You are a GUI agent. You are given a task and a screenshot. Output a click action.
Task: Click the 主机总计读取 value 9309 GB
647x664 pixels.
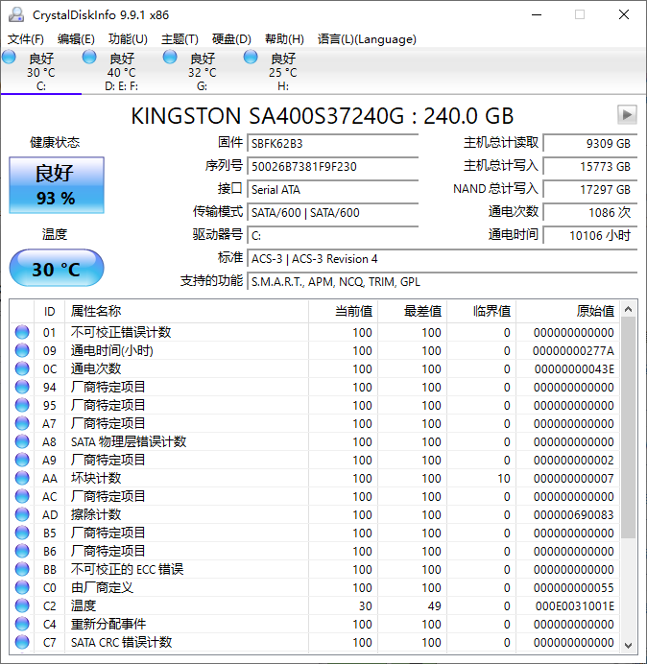tap(590, 143)
